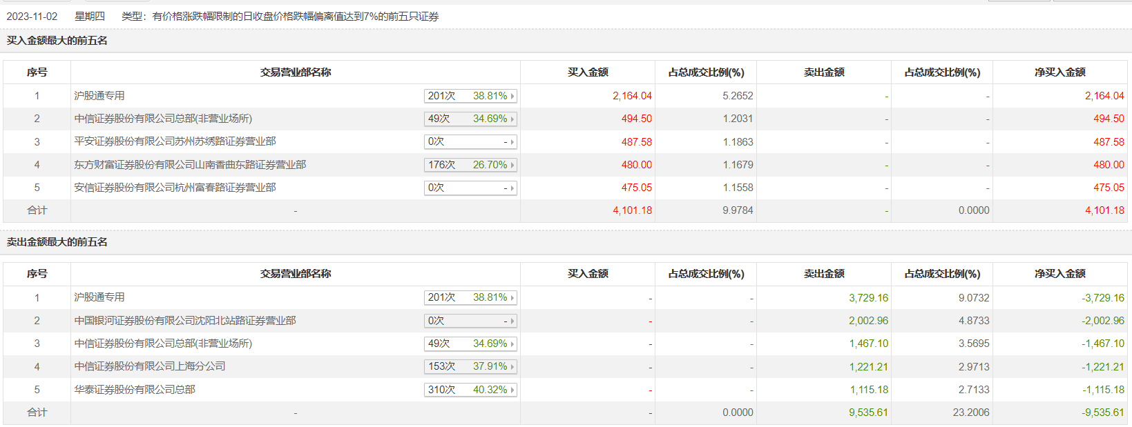Select the 卖出金额最大的前五名 section title
The height and width of the screenshot is (427, 1132).
pos(57,242)
